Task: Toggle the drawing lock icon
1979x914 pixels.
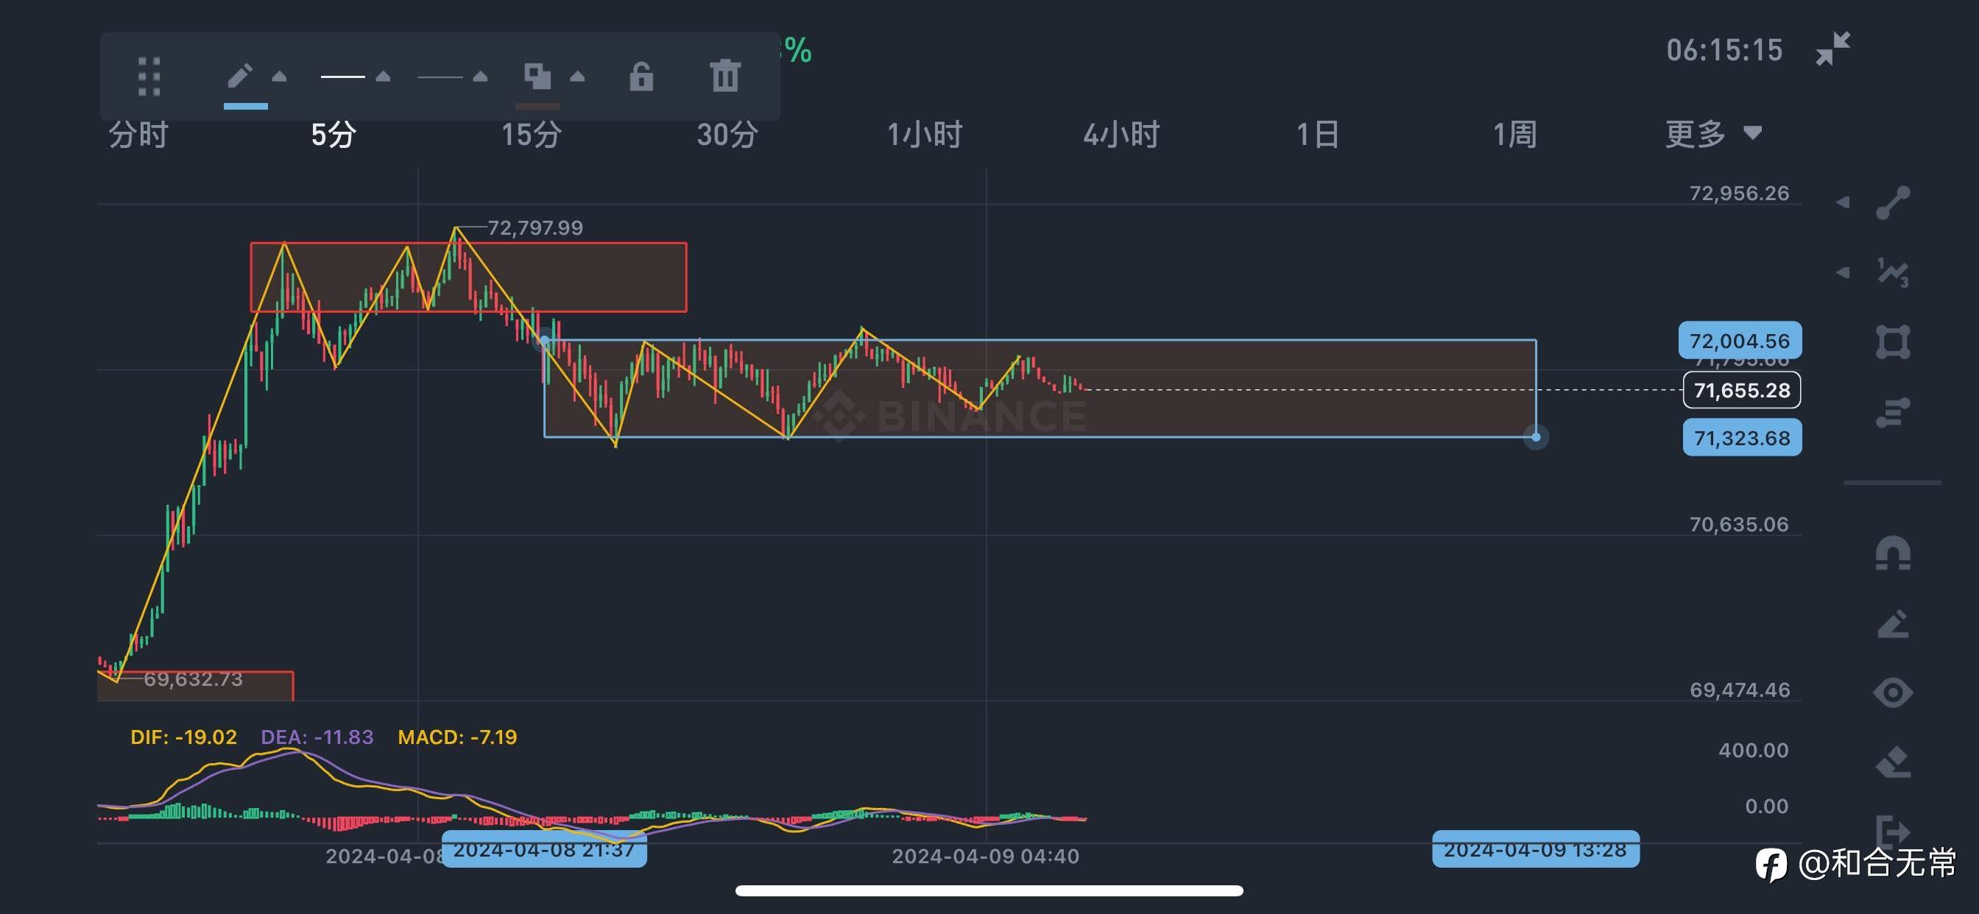Action: [x=641, y=76]
